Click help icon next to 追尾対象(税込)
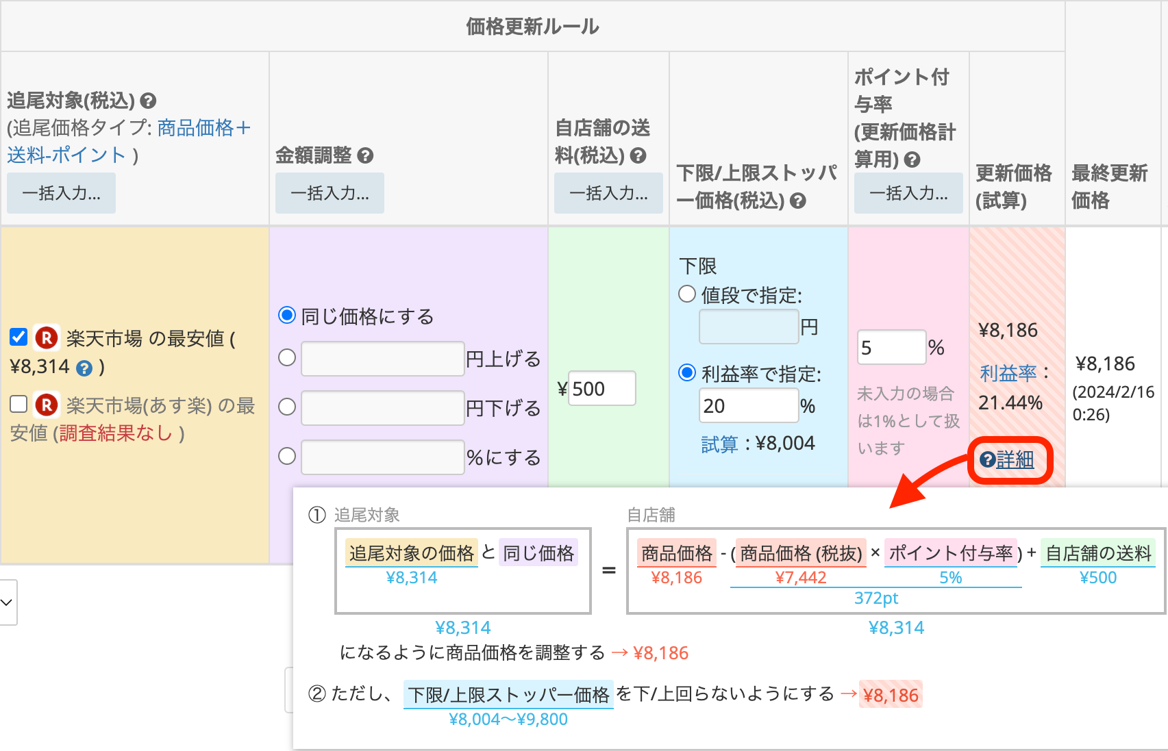1168x751 pixels. coord(148,101)
